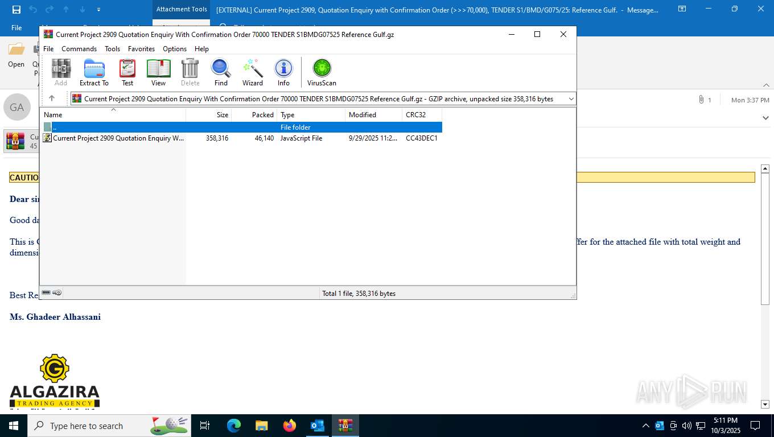Sort by the Size column header
The height and width of the screenshot is (437, 774).
[209, 115]
